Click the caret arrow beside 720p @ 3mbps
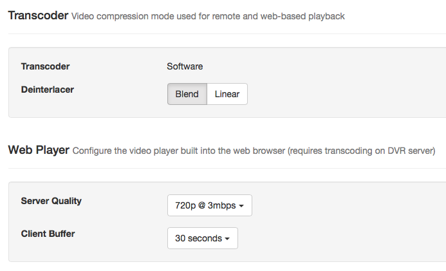This screenshot has width=446, height=271. pyautogui.click(x=241, y=207)
